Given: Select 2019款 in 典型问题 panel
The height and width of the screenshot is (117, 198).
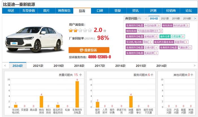Looking at the screenshot, I should pos(176,19).
